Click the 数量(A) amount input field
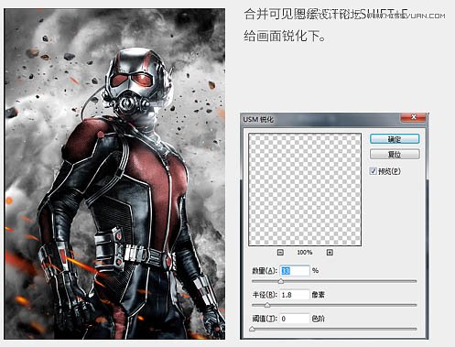455x347 pixels. pos(295,271)
